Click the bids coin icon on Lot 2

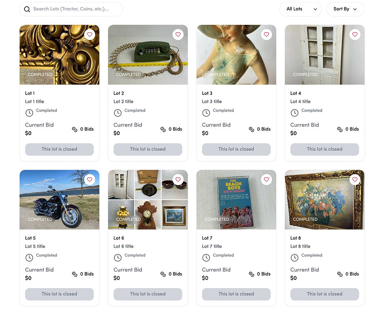163,129
